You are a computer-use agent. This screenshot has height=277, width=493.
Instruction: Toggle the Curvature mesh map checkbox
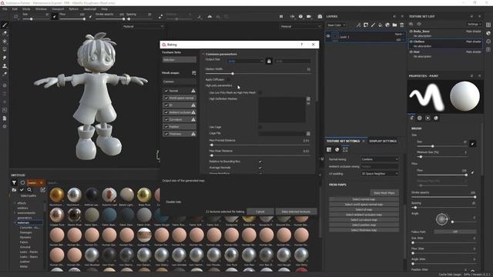click(166, 120)
